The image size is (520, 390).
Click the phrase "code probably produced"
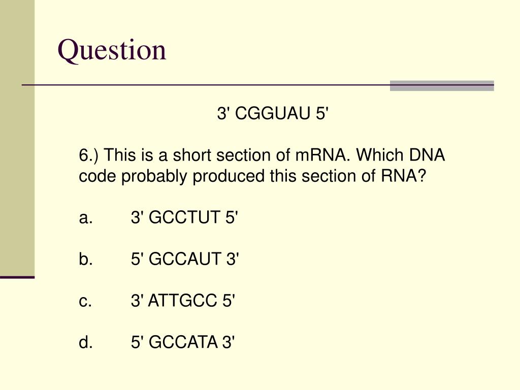[172, 176]
